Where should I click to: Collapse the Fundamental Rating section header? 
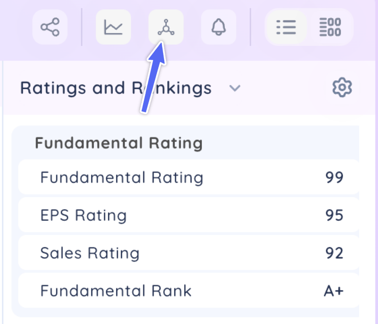click(x=119, y=143)
